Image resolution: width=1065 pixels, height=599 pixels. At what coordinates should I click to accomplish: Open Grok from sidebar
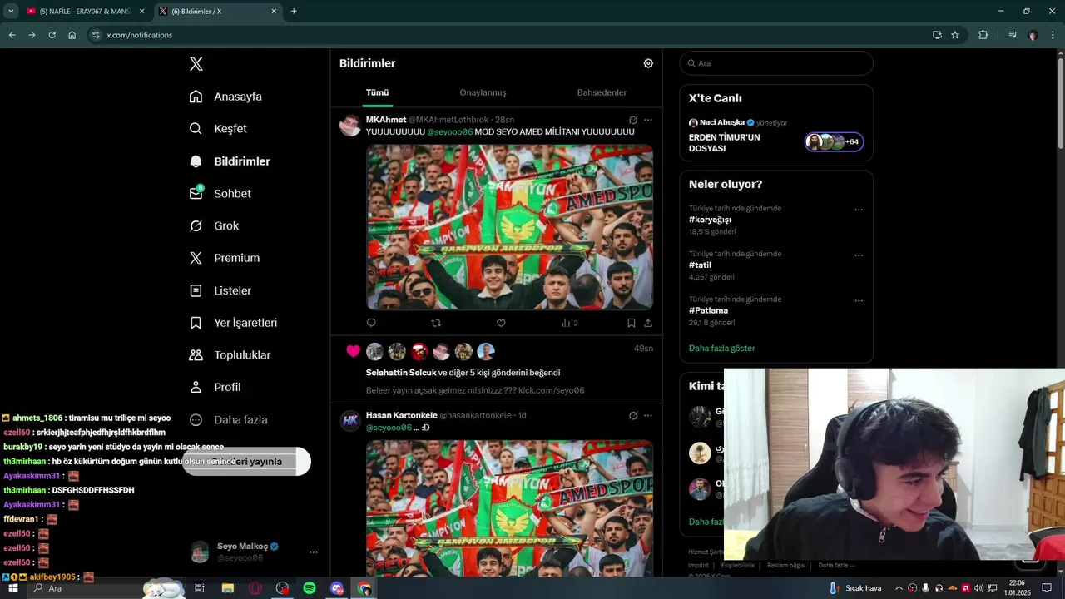[x=214, y=225]
